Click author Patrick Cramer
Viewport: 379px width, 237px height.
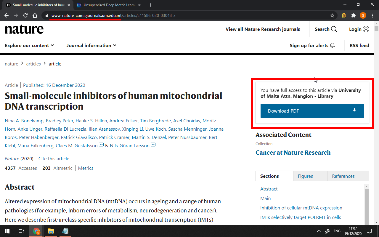(114, 137)
